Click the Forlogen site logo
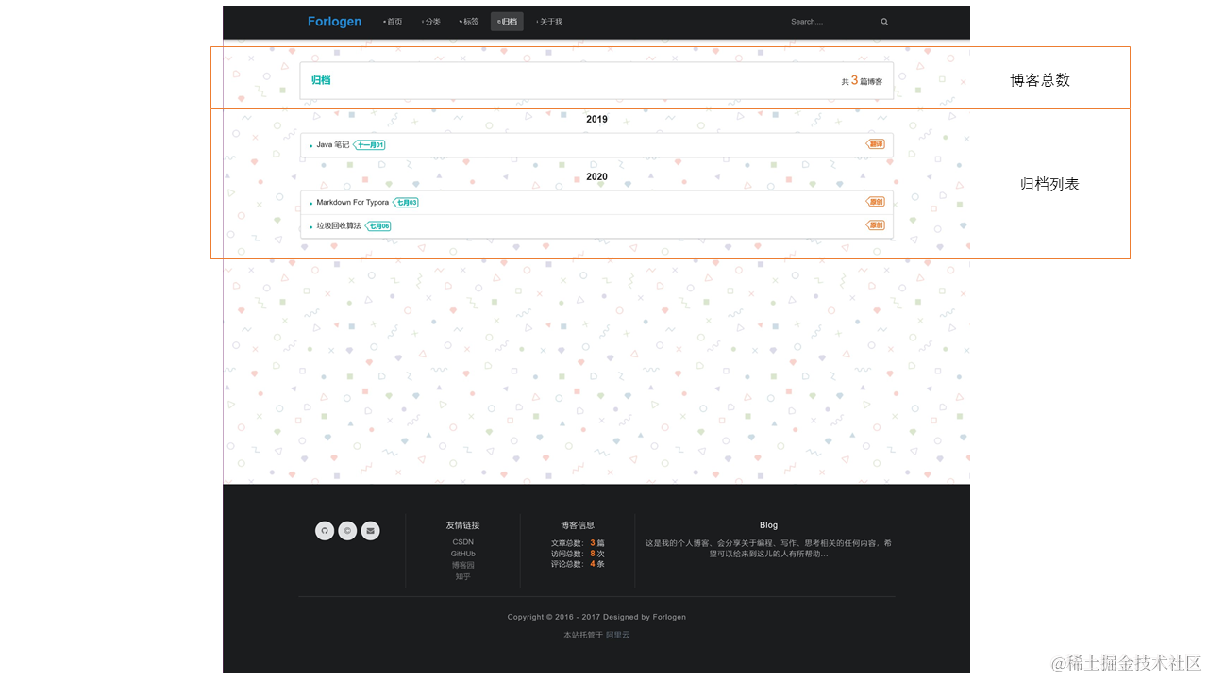 tap(334, 22)
